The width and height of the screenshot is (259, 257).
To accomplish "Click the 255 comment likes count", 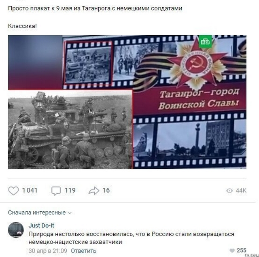I will (x=241, y=251).
